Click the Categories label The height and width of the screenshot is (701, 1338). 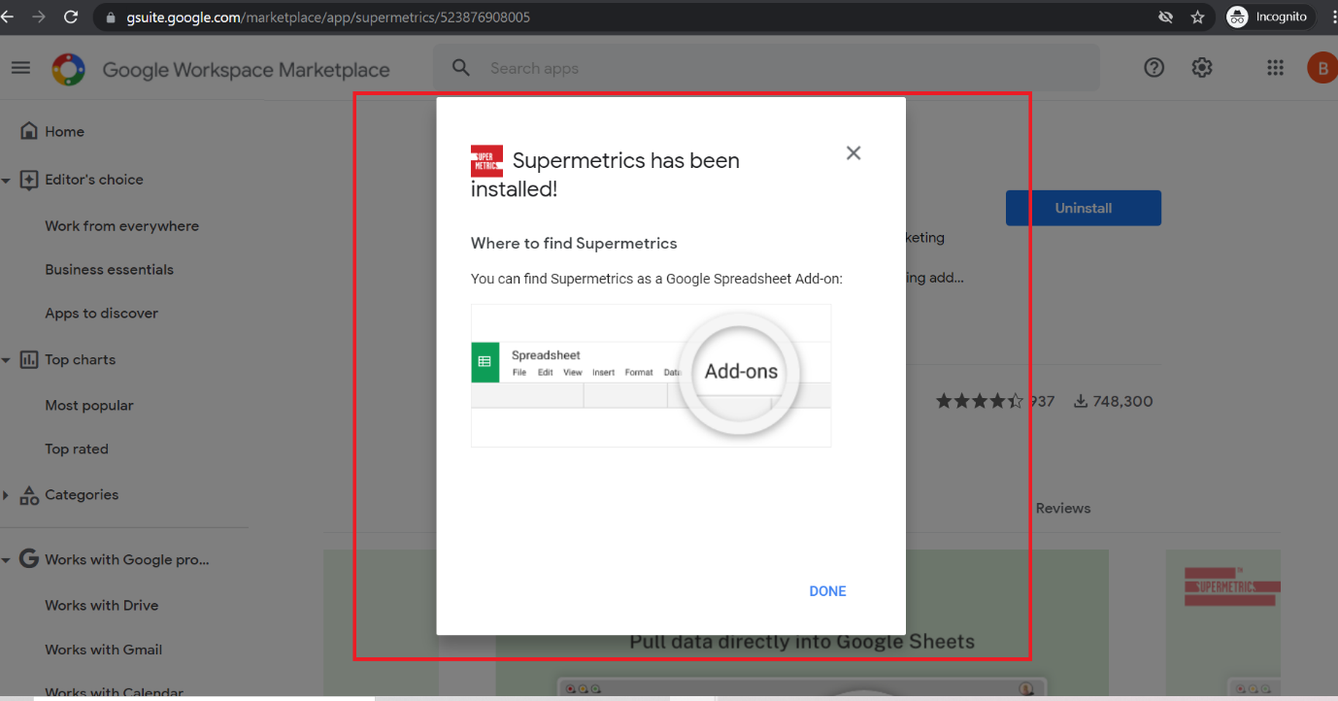(x=82, y=494)
